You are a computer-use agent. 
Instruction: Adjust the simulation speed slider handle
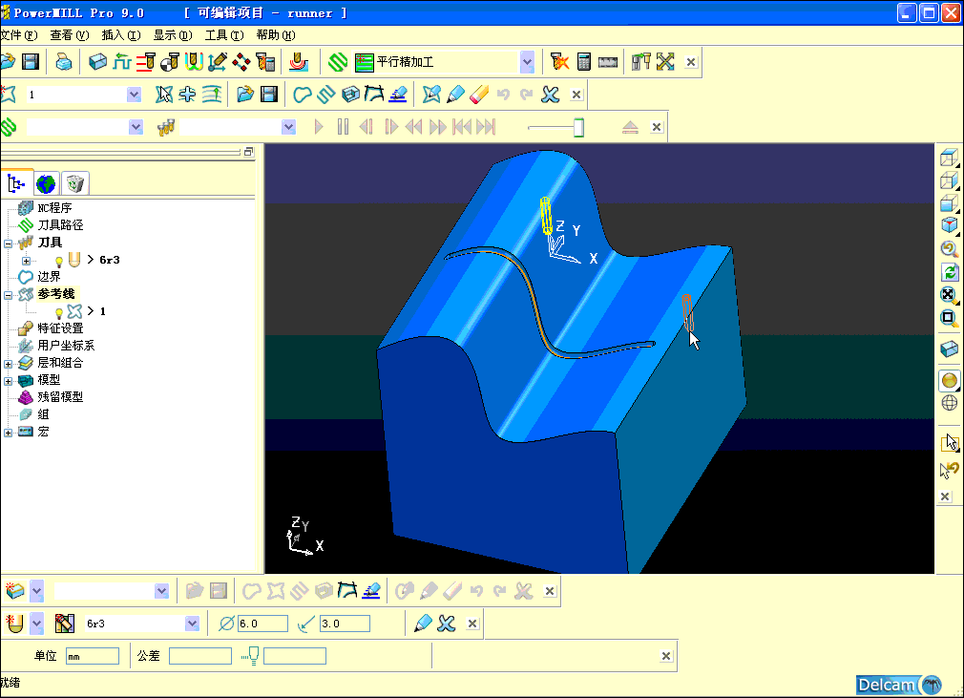(578, 127)
